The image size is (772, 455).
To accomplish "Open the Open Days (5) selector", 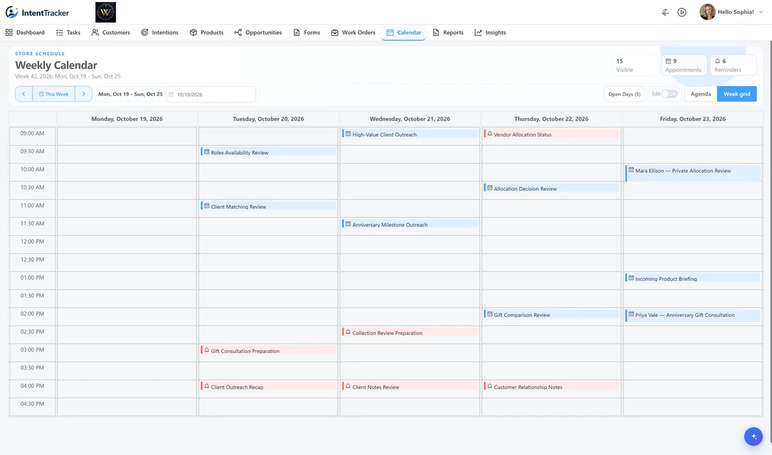I will (624, 94).
